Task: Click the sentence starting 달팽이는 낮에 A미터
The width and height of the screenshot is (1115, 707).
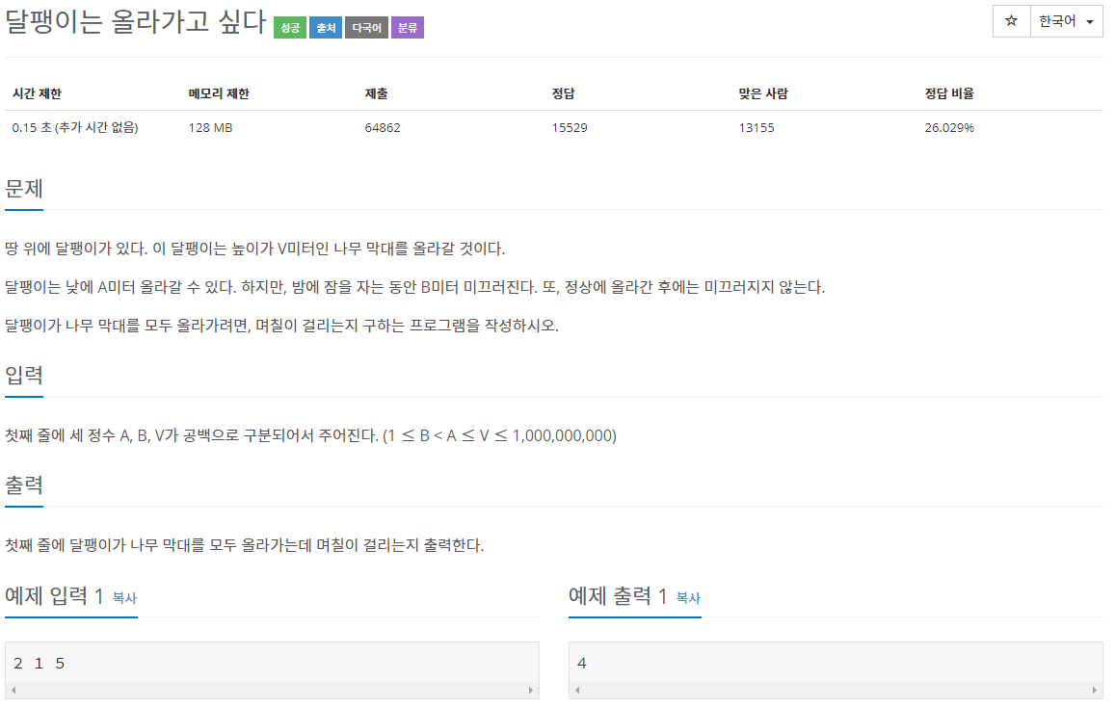Action: (415, 287)
